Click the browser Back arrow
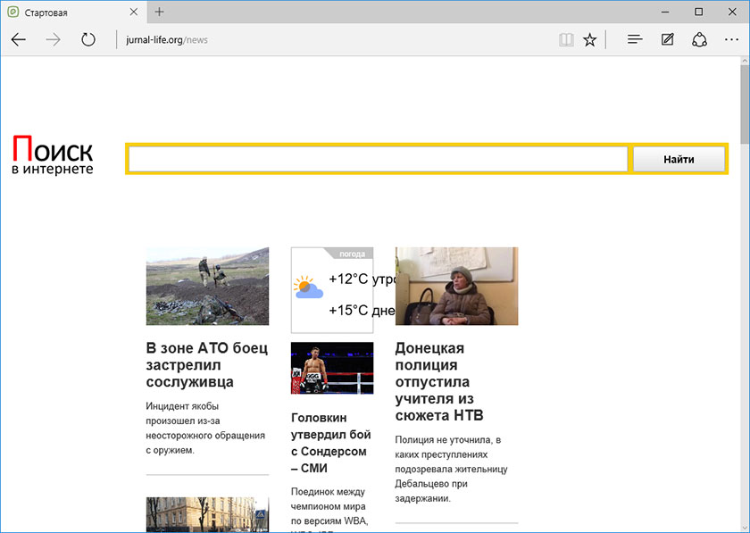The image size is (750, 533). pos(19,39)
